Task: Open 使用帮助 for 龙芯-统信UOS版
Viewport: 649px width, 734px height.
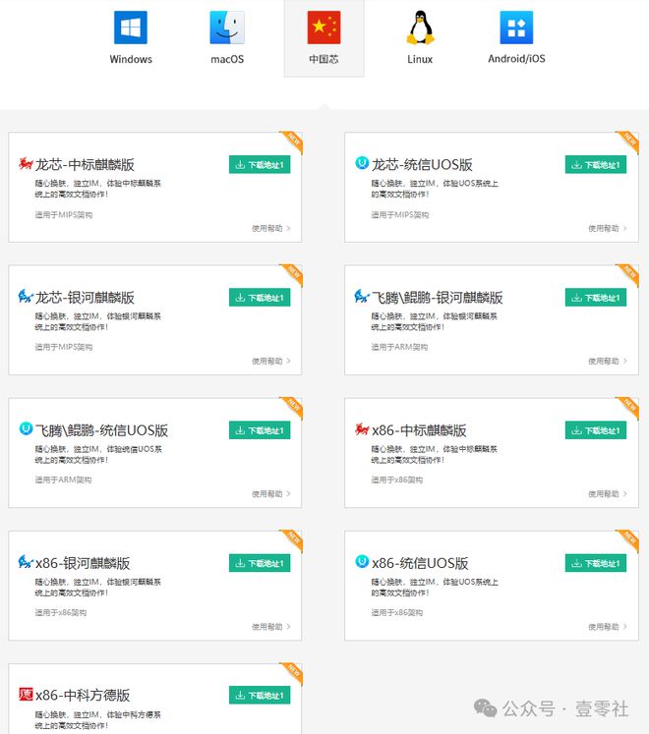Action: 608,228
